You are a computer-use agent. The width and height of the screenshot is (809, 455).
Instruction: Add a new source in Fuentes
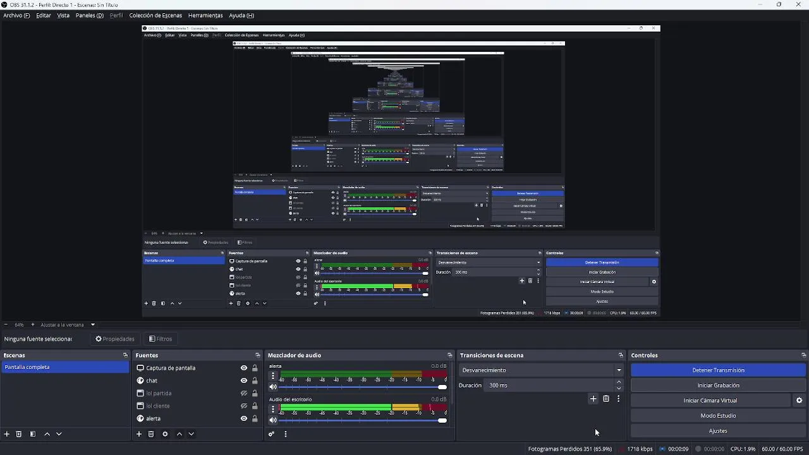pyautogui.click(x=139, y=434)
